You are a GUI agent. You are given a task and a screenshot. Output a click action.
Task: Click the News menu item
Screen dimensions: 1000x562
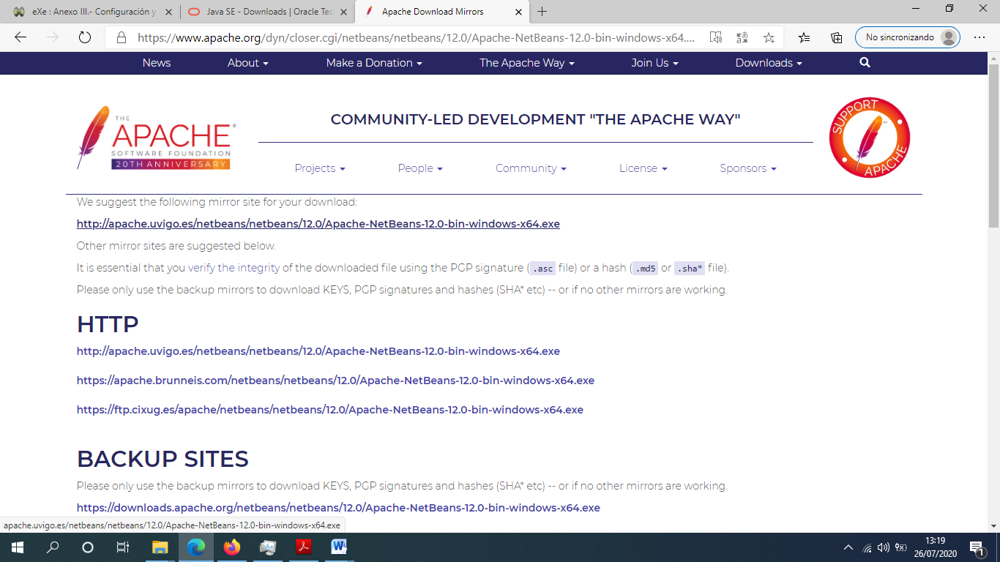click(157, 63)
